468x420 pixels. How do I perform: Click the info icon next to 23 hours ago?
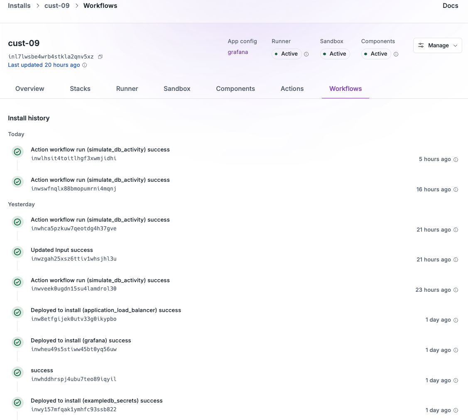(x=456, y=290)
